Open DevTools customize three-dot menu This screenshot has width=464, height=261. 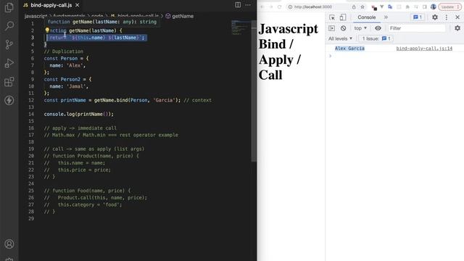(447, 17)
